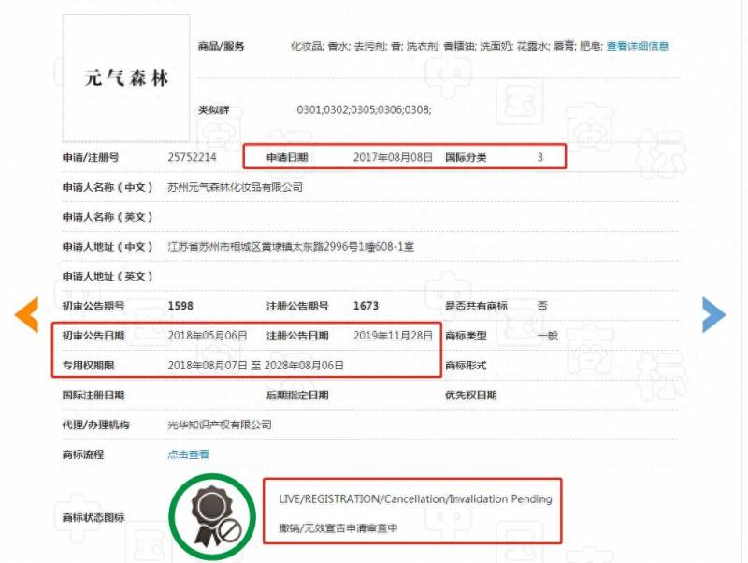The image size is (748, 563).
Task: Click the 商标流程 label
Action: (83, 455)
